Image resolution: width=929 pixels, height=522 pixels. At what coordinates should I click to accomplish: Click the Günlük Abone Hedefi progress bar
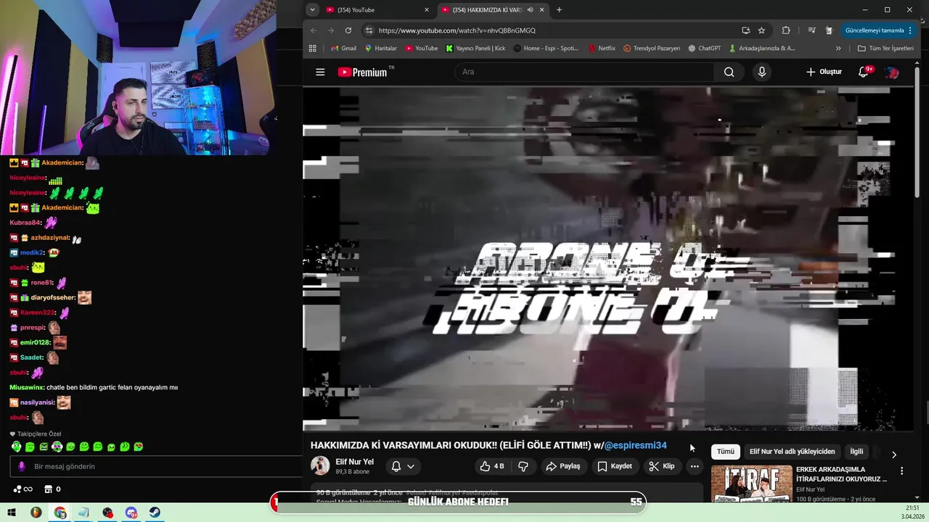(x=459, y=502)
